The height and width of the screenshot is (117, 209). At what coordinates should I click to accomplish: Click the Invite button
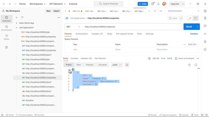[143, 4]
